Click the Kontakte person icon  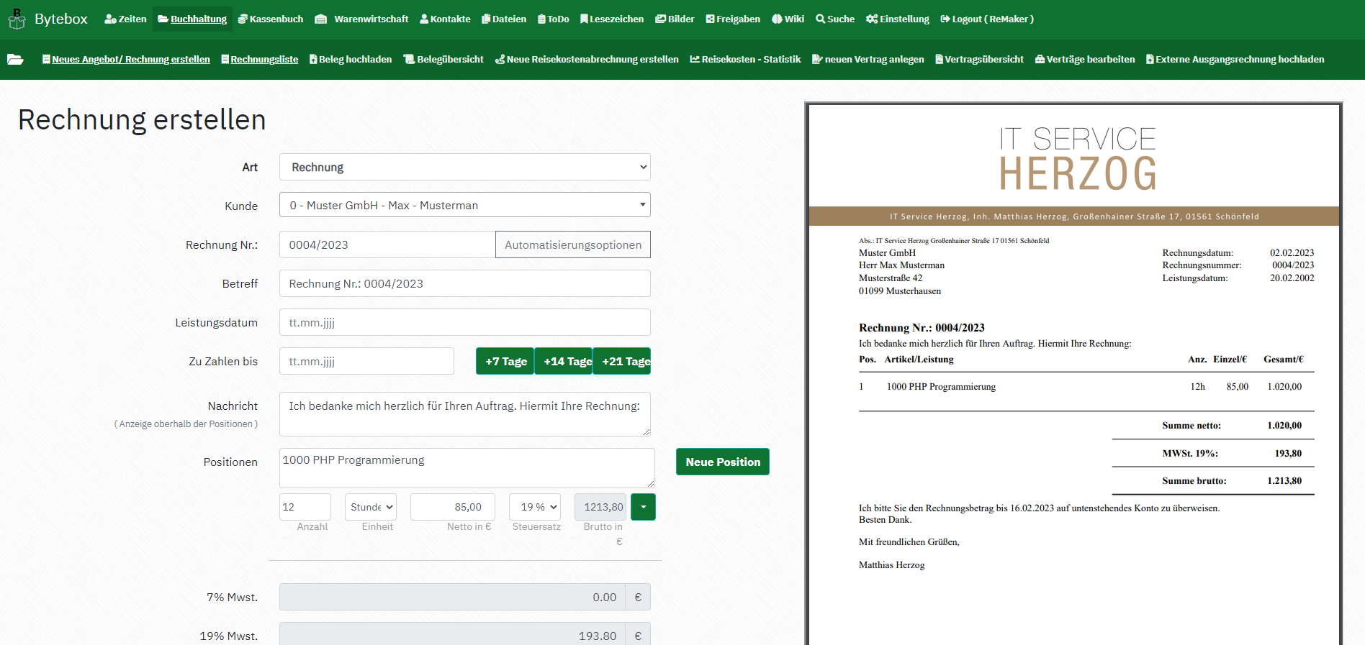point(424,19)
